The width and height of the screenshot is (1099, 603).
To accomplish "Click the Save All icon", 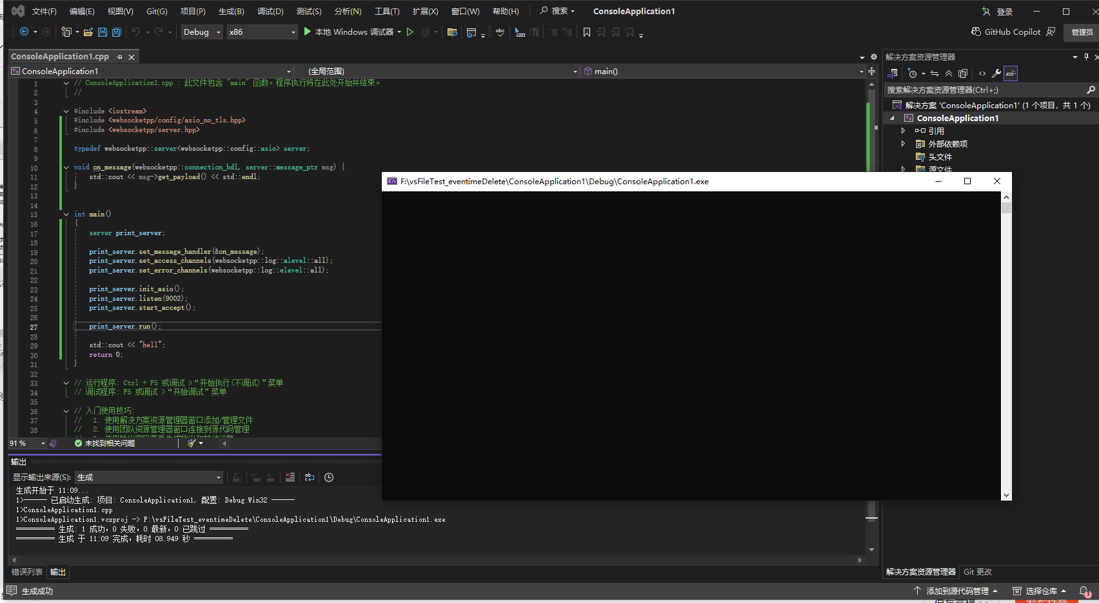I will click(117, 32).
